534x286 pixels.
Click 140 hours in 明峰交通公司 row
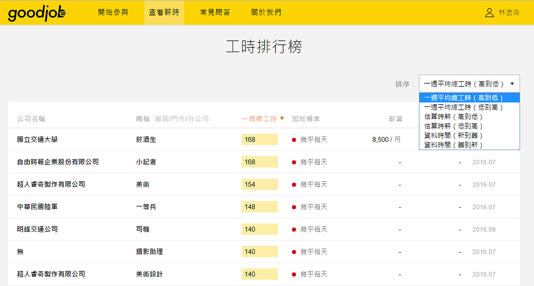260,229
